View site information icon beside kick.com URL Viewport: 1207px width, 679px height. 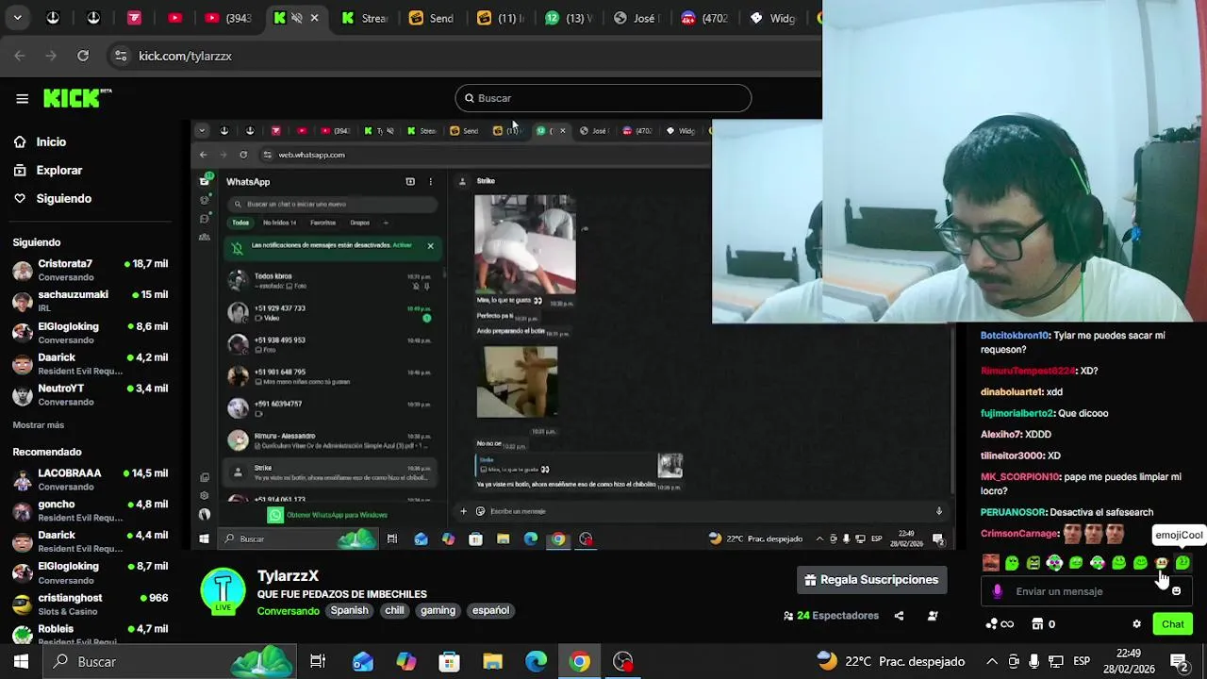[121, 56]
